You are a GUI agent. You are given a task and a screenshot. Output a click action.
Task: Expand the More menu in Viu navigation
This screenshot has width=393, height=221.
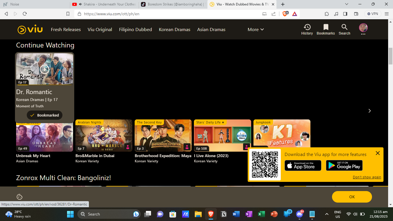[256, 29]
